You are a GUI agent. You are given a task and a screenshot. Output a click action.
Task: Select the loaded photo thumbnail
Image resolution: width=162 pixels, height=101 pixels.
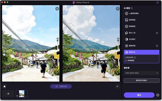coord(22,94)
